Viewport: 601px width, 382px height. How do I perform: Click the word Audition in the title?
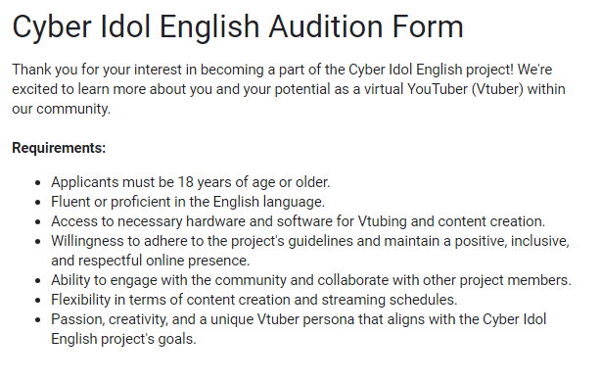(x=326, y=27)
